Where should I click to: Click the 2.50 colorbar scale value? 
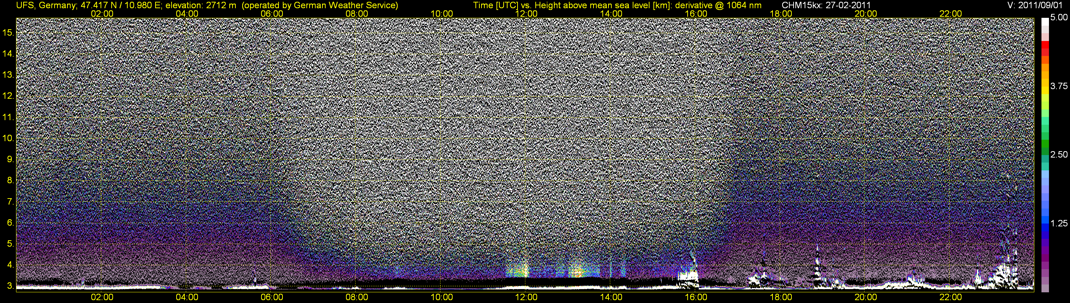pyautogui.click(x=1059, y=154)
